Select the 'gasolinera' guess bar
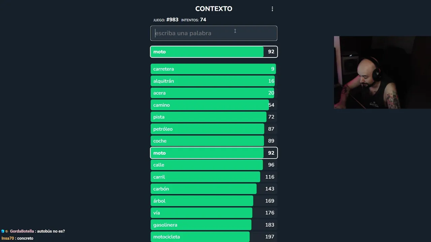The height and width of the screenshot is (242, 431). [213, 225]
